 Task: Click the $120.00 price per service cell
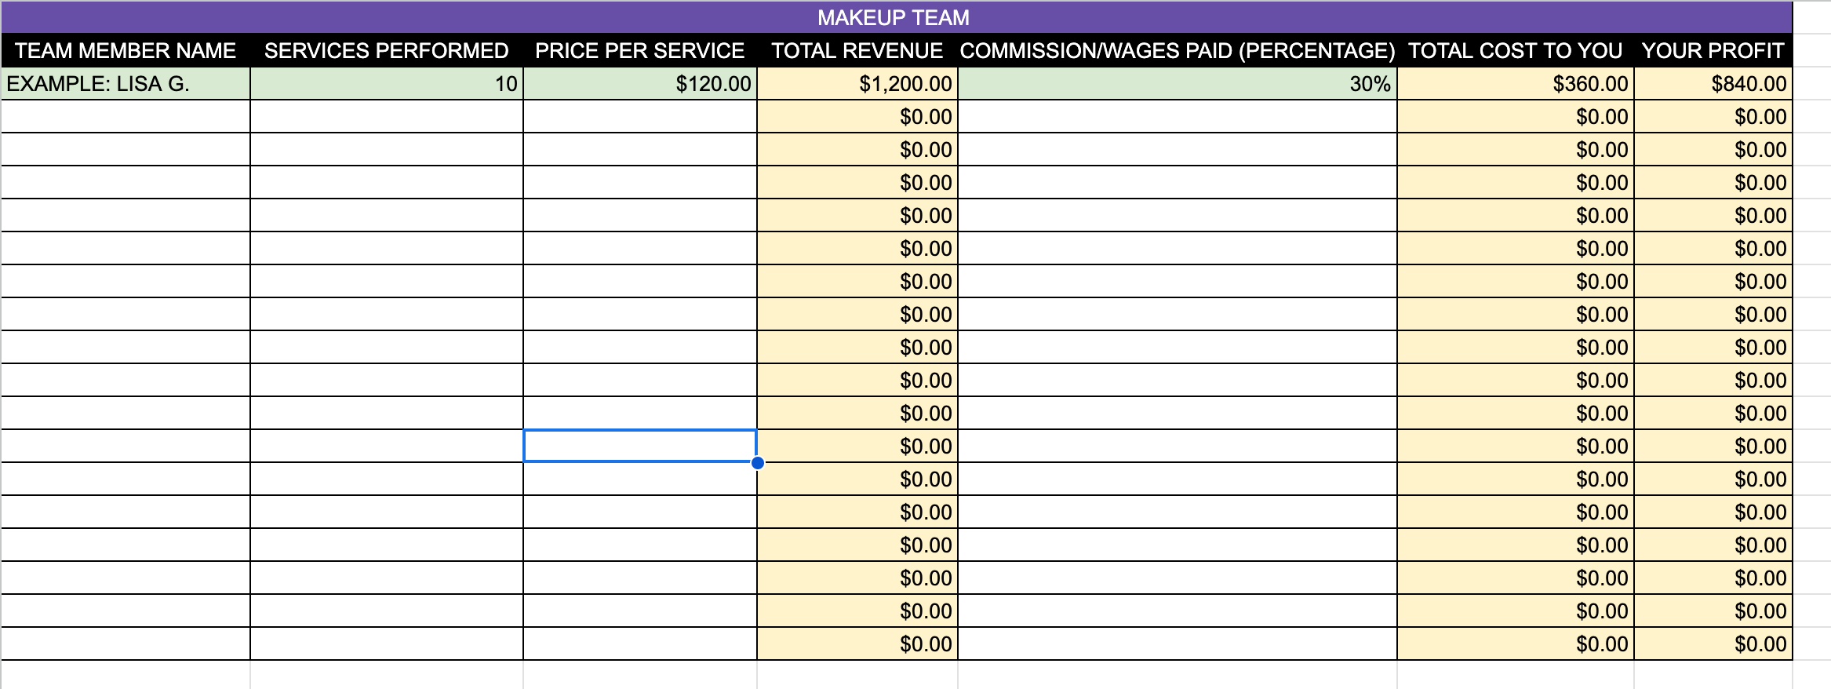pos(639,84)
